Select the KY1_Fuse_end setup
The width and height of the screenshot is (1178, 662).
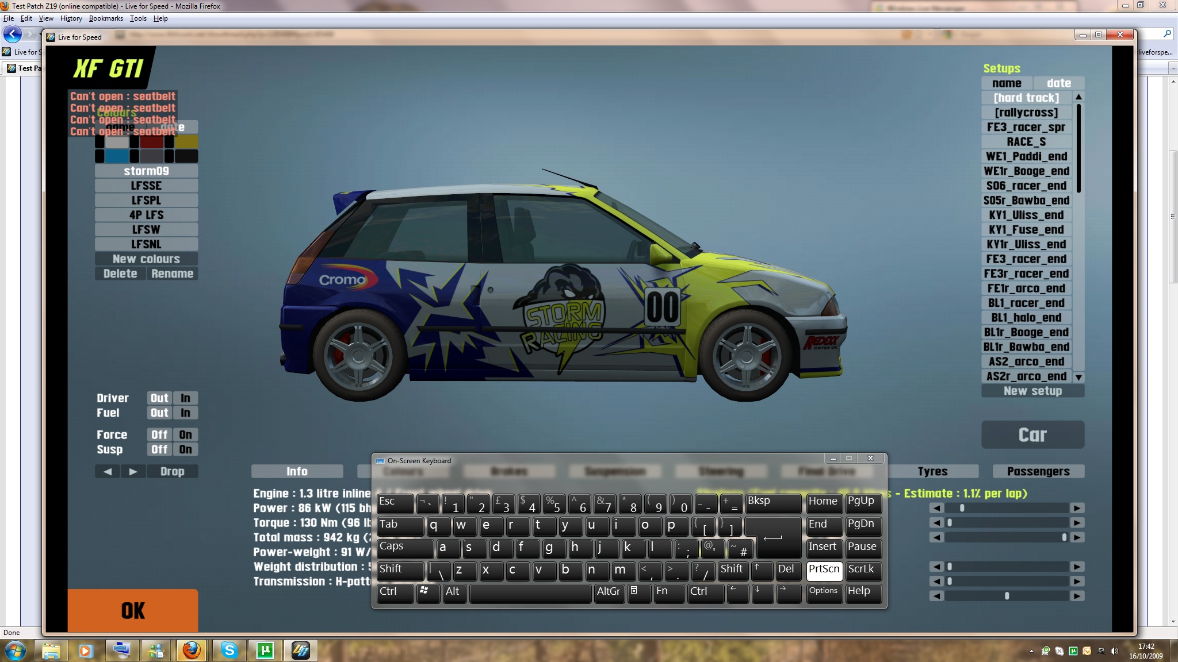(1026, 230)
